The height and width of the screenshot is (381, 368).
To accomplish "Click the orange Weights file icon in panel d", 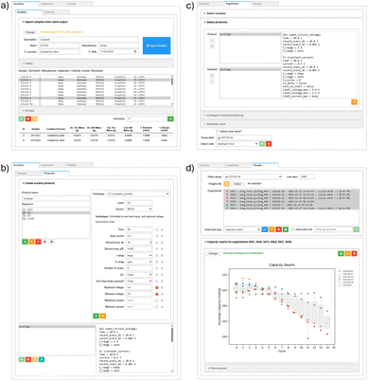I will tap(226, 184).
